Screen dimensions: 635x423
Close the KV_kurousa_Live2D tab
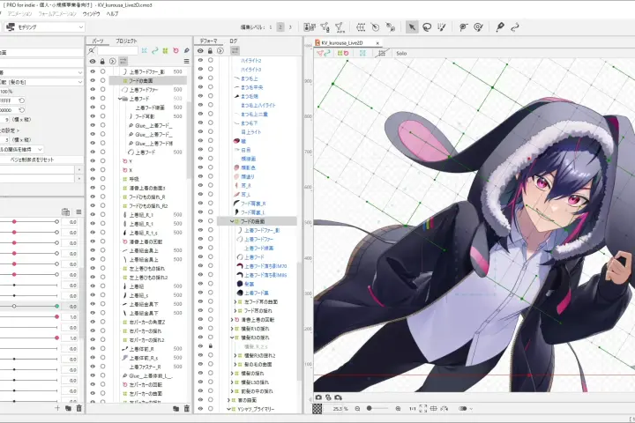pyautogui.click(x=377, y=43)
